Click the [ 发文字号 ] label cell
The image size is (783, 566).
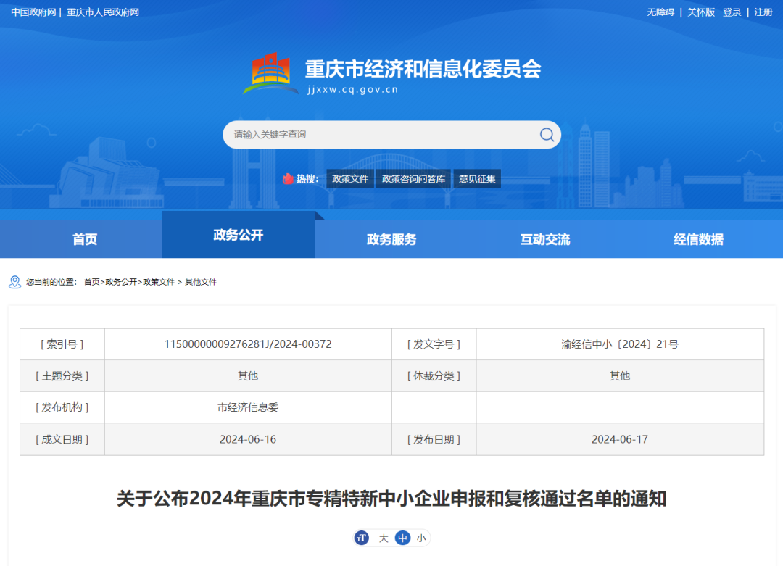pyautogui.click(x=434, y=344)
